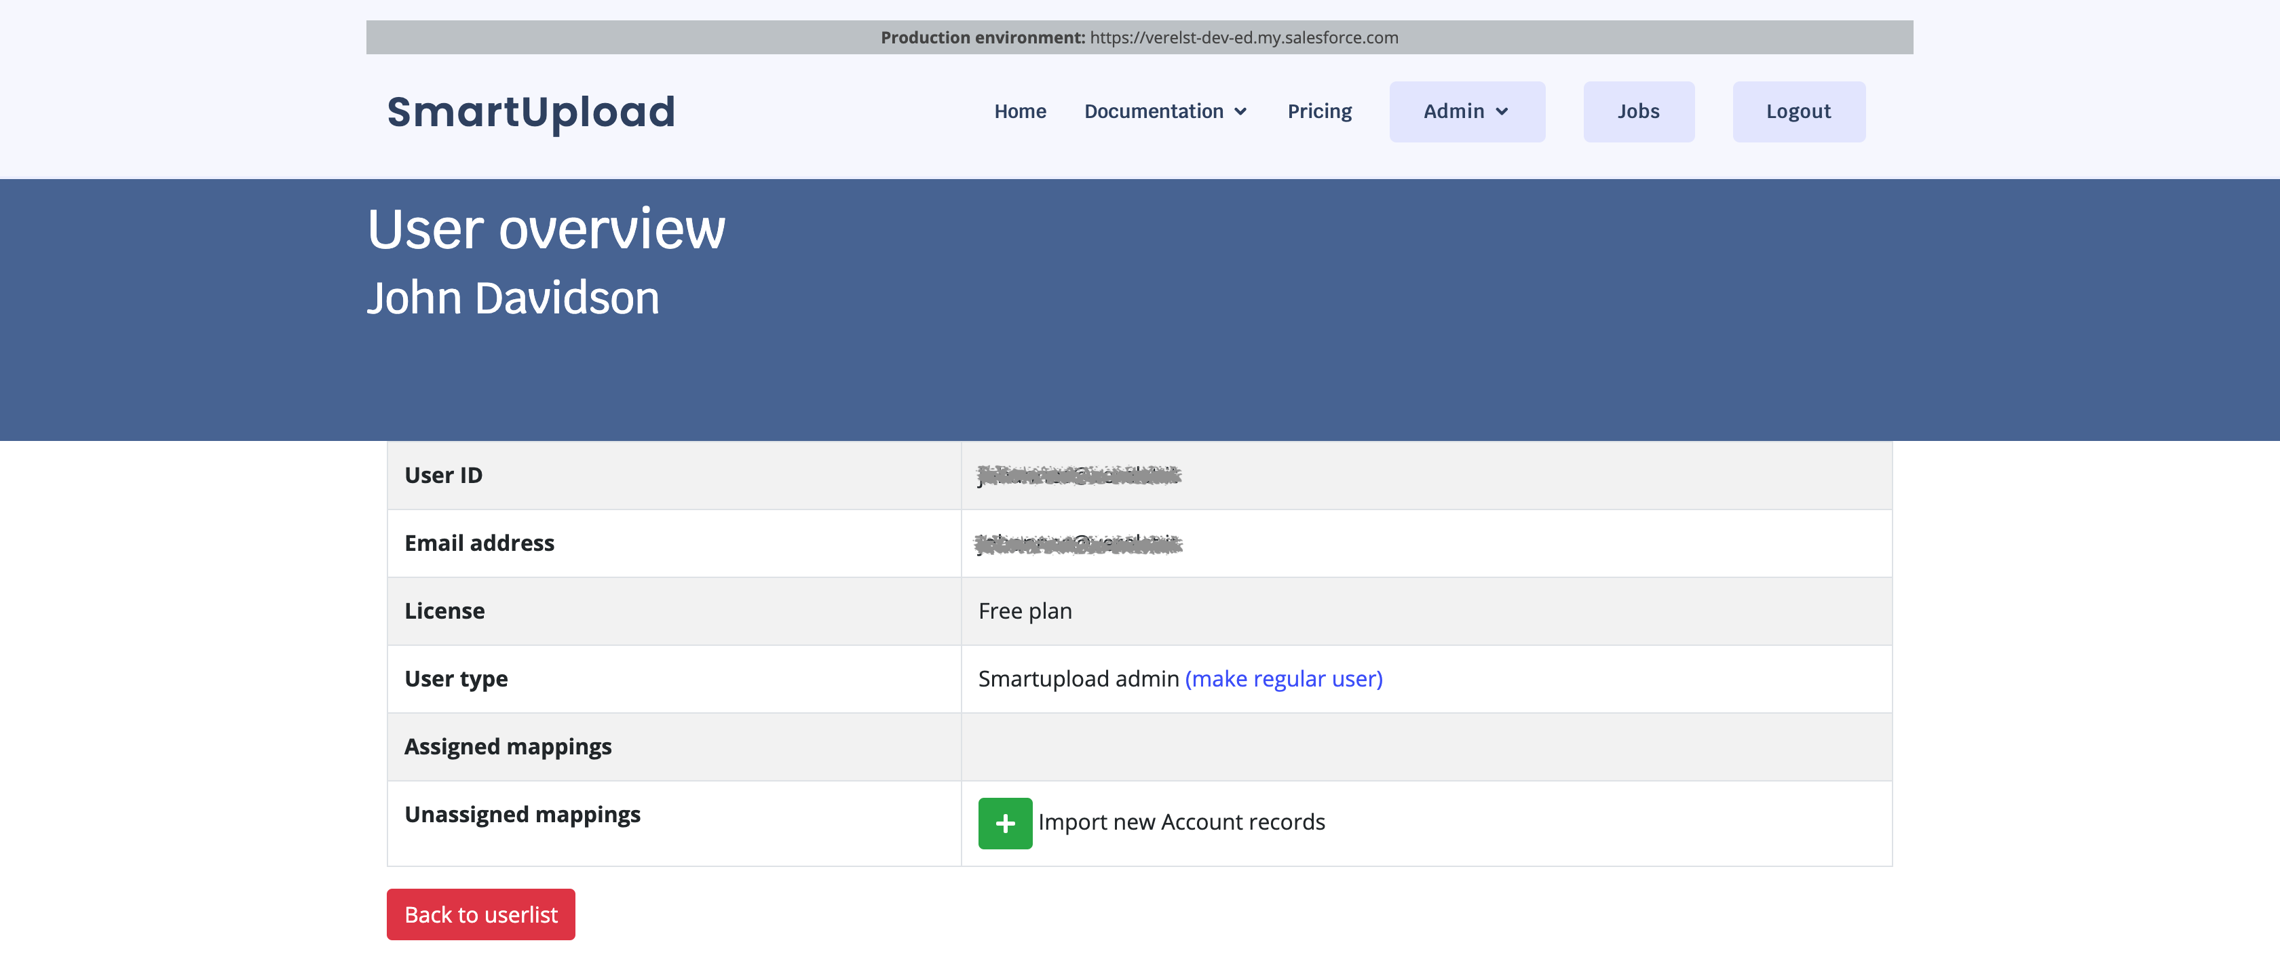This screenshot has height=964, width=2280.
Task: Click the User overview heading
Action: 546,229
